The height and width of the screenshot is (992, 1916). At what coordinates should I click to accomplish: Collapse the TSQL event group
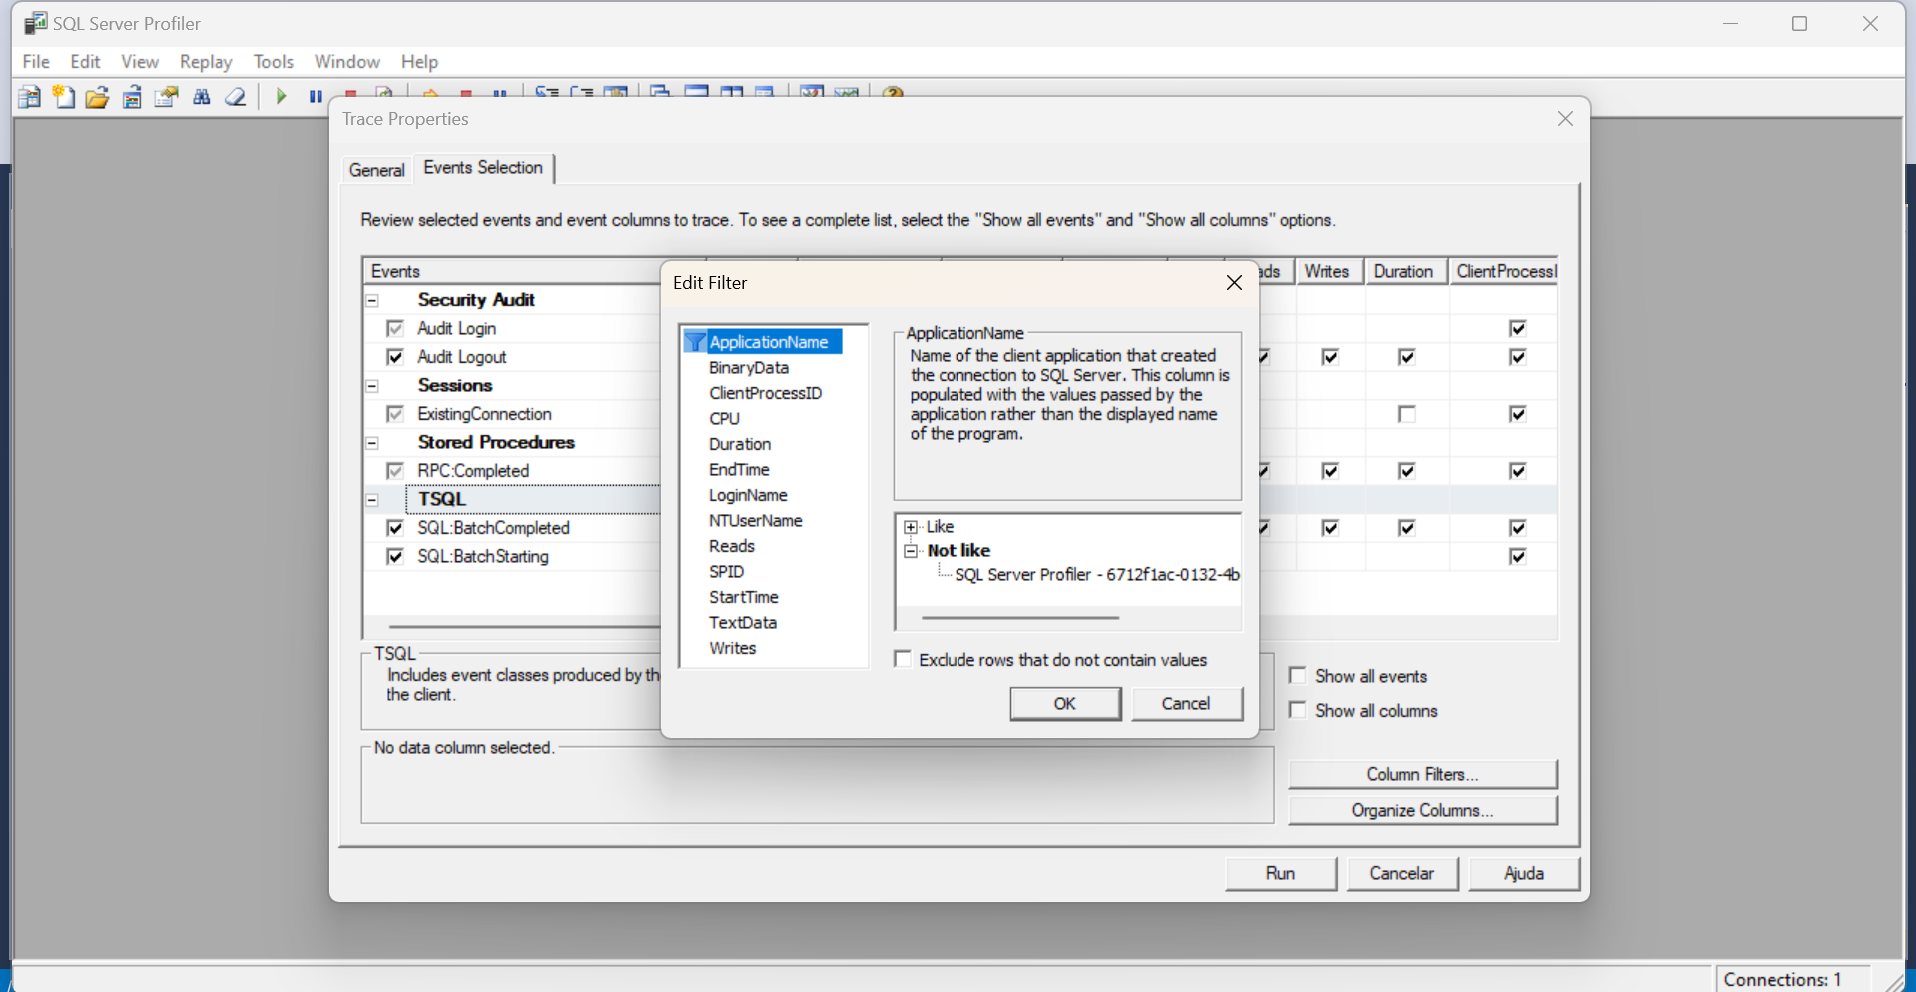click(372, 500)
